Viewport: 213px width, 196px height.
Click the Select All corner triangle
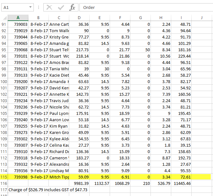click(x=5, y=18)
